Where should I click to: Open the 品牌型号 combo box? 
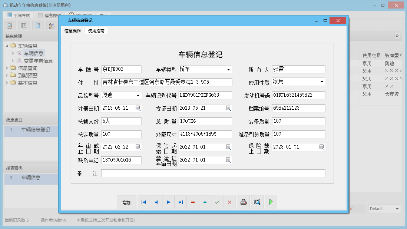pyautogui.click(x=138, y=96)
